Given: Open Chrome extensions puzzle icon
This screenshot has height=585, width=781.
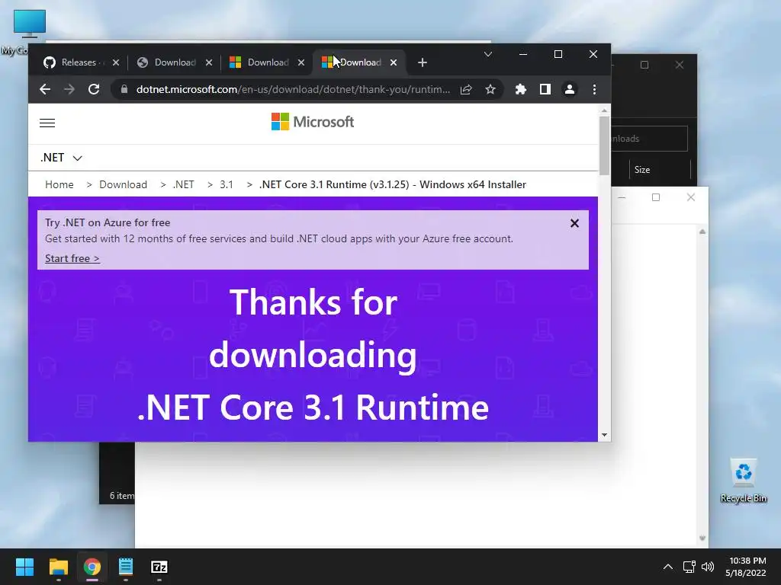Looking at the screenshot, I should (x=520, y=90).
